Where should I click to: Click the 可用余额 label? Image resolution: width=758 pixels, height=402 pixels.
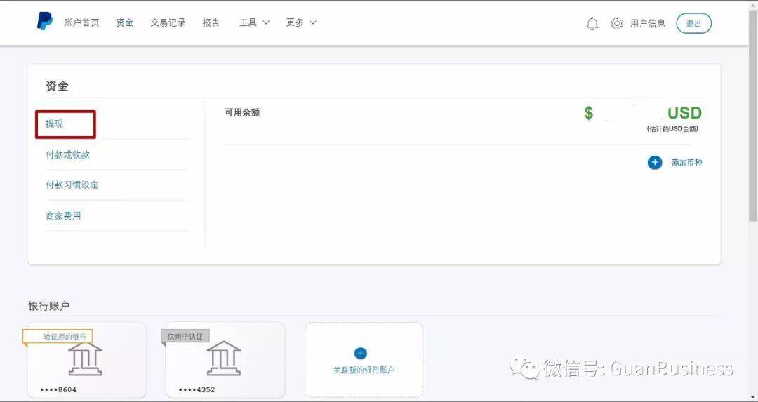pyautogui.click(x=242, y=112)
